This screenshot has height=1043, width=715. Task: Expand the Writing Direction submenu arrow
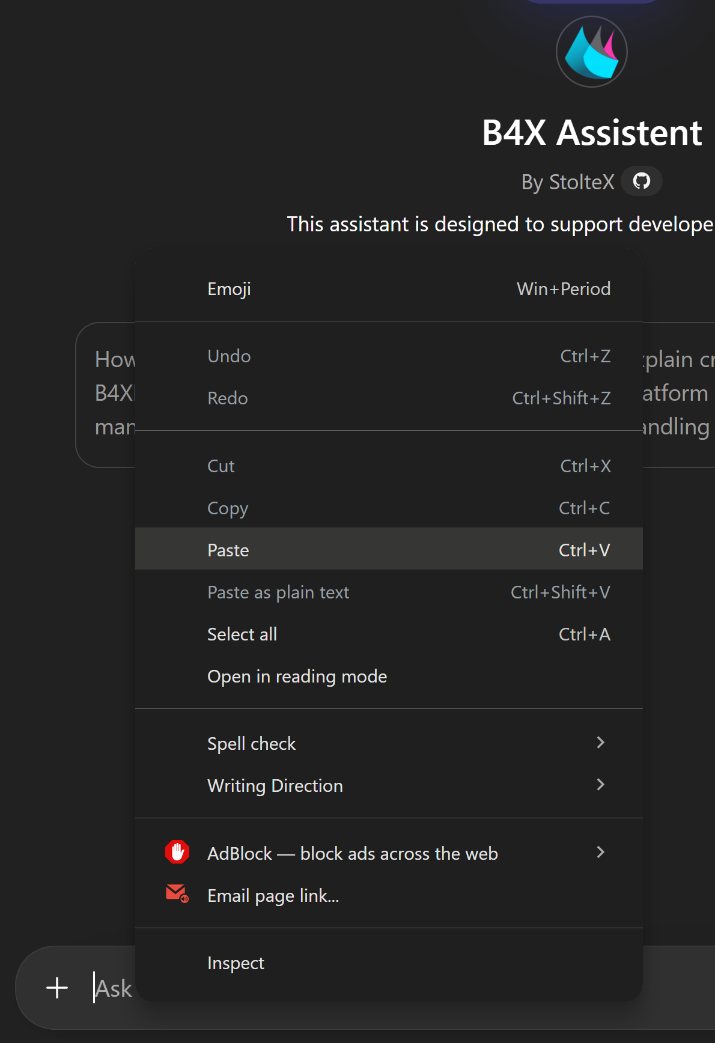click(x=600, y=785)
